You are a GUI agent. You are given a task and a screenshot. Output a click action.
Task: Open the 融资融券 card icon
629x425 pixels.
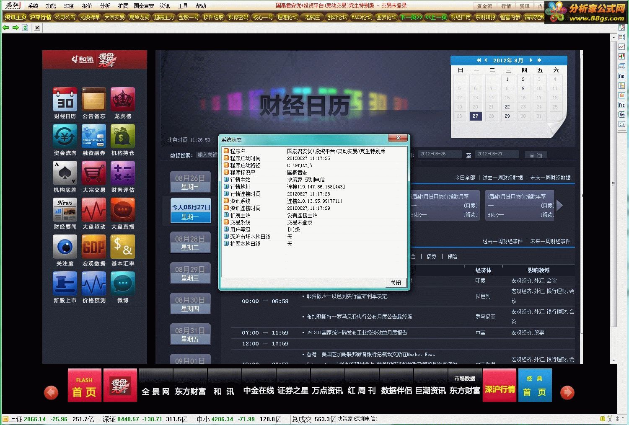94,137
